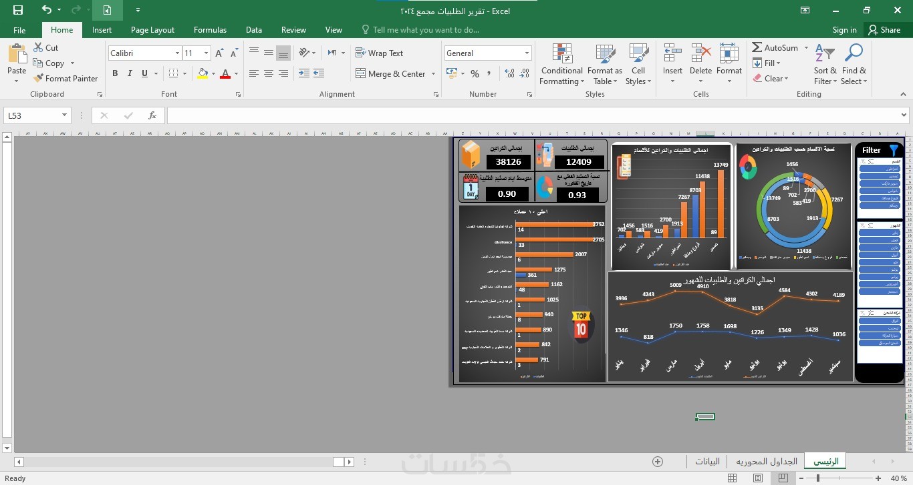Apply the red Font Color
913x485 pixels.
(226, 73)
